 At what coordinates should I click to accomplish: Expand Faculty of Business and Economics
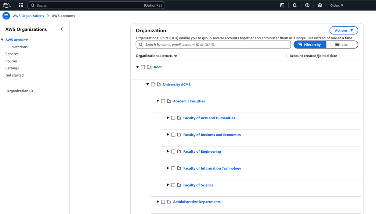coord(167,134)
